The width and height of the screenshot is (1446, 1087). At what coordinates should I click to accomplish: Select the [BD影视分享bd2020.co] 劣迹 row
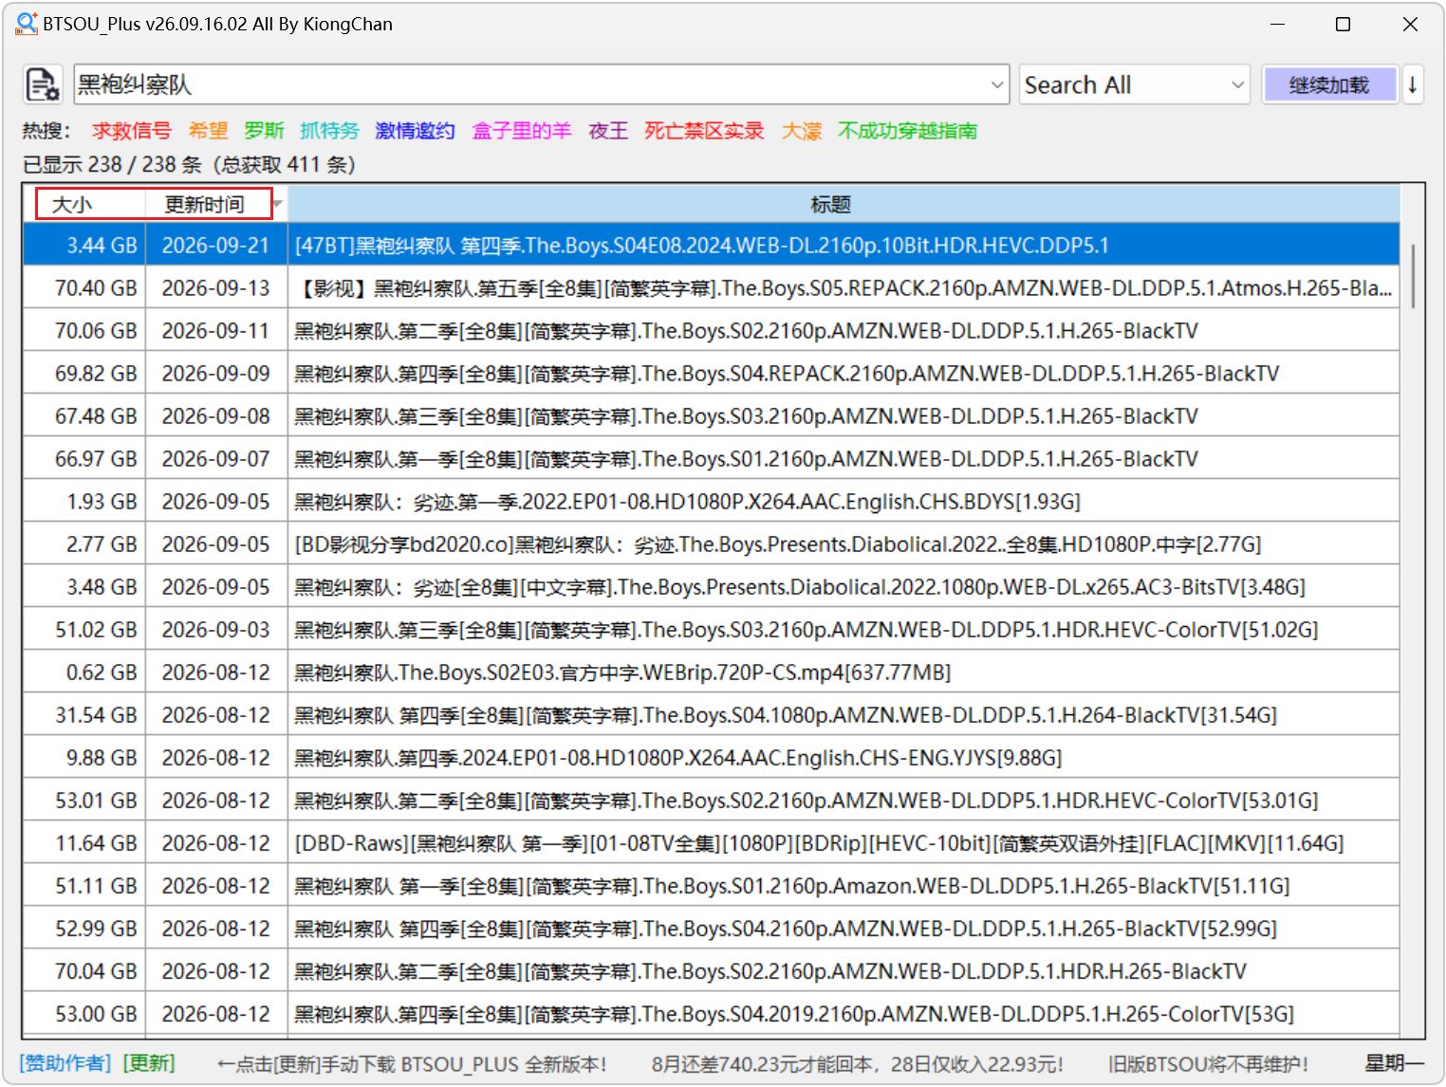[x=711, y=543]
